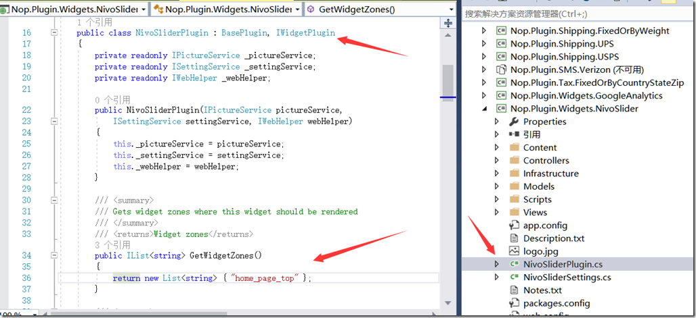Click the Properties wrench icon
This screenshot has width=696, height=318.
click(x=514, y=122)
